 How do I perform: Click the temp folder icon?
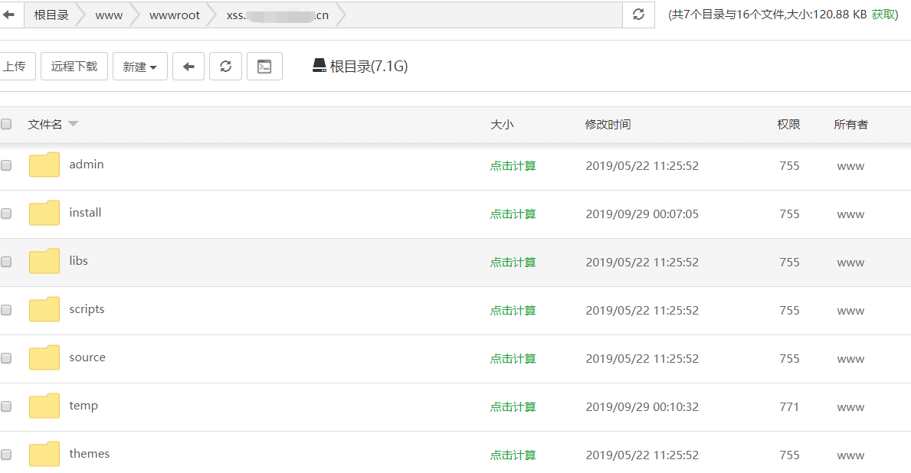[44, 406]
